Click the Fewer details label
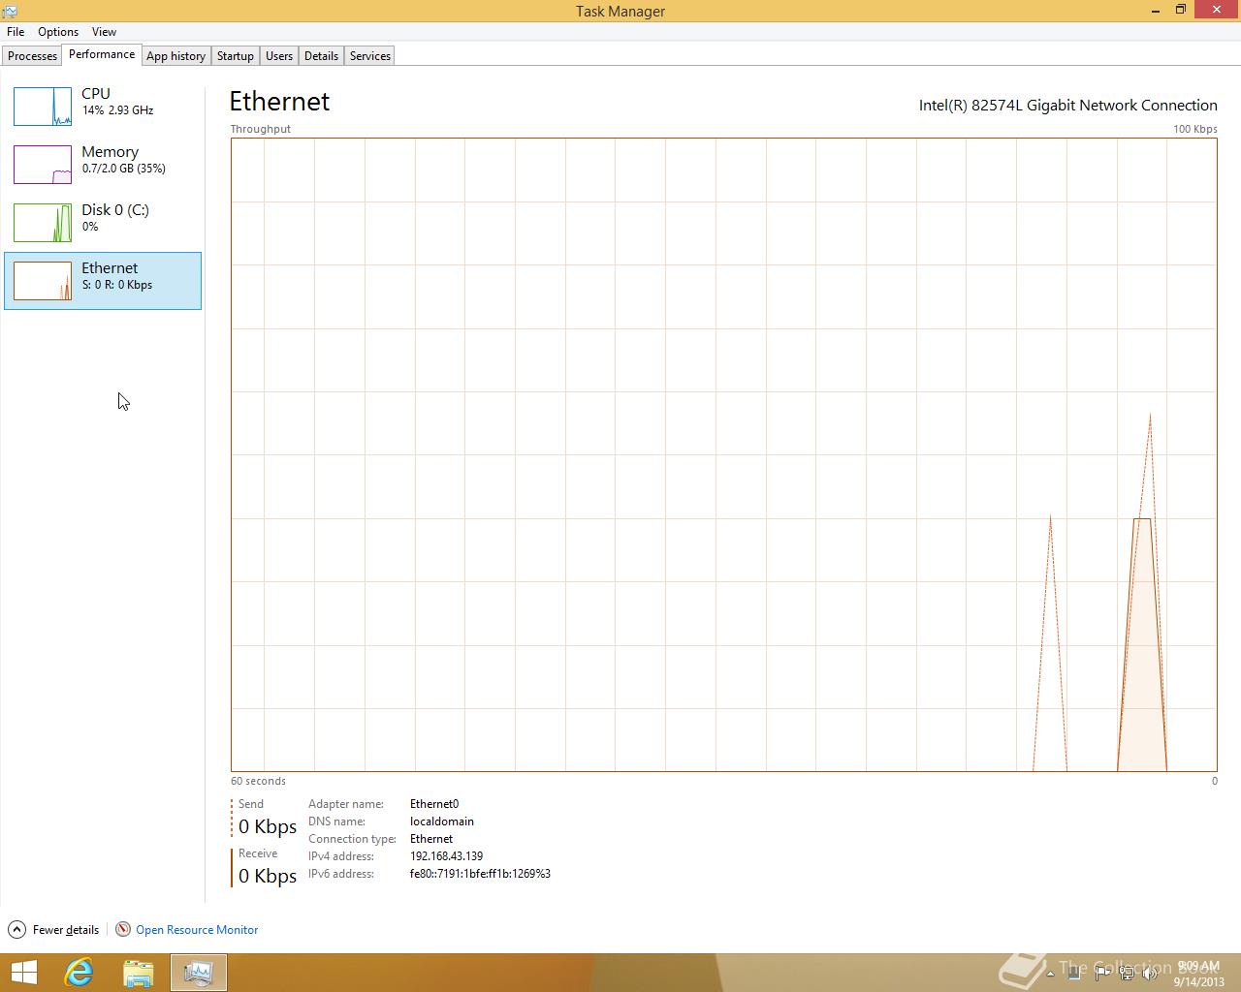This screenshot has height=992, width=1241. click(66, 930)
